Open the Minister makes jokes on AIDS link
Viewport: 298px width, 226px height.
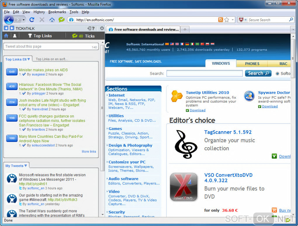pos(43,70)
